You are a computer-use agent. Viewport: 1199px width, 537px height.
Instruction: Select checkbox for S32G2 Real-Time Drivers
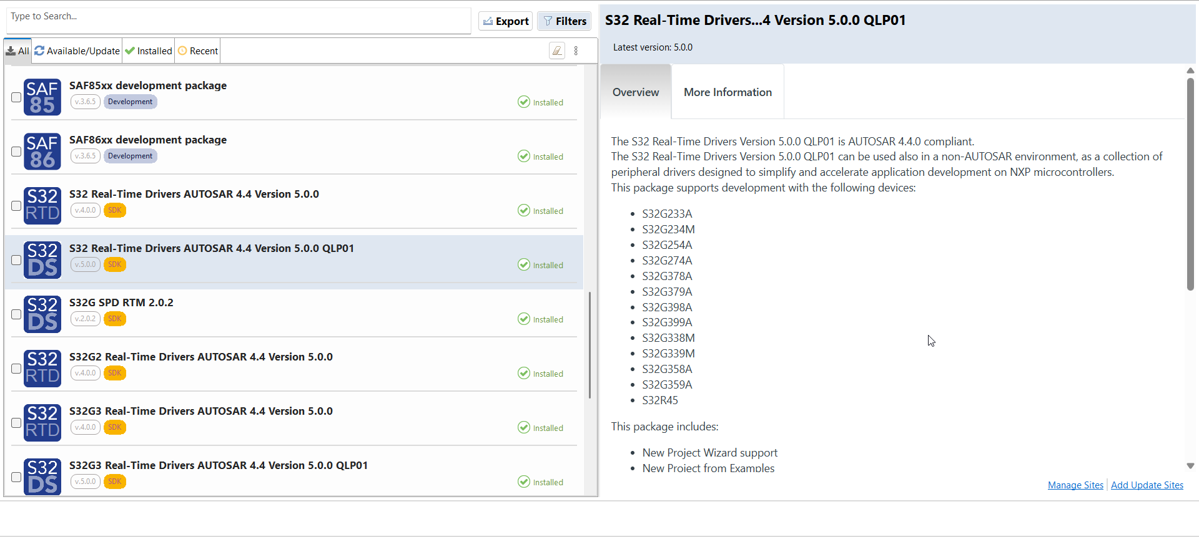pos(16,369)
